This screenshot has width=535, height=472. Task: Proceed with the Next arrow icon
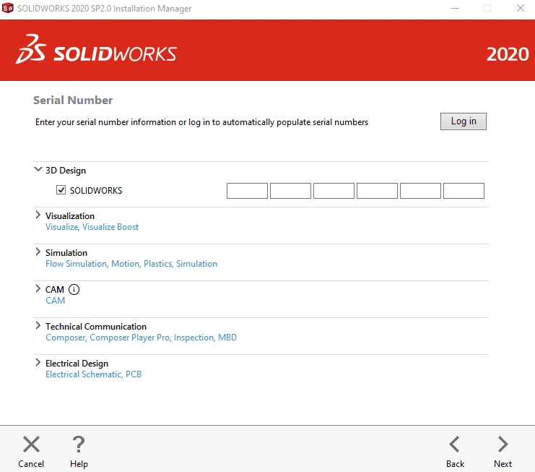tap(503, 445)
